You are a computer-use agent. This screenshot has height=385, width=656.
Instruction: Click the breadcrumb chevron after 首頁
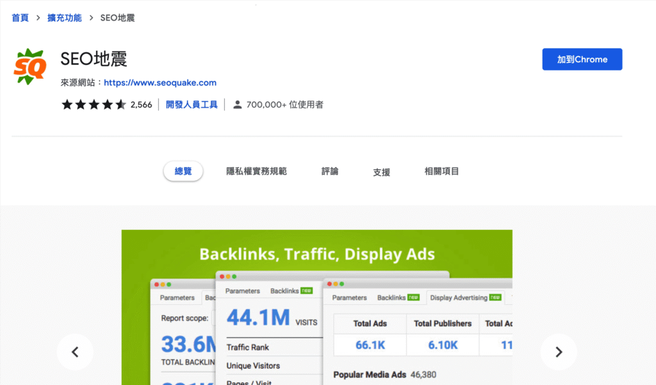pos(38,18)
